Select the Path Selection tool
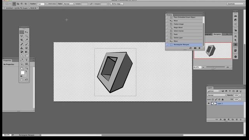The height and width of the screenshot is (140, 249). click(x=22, y=64)
